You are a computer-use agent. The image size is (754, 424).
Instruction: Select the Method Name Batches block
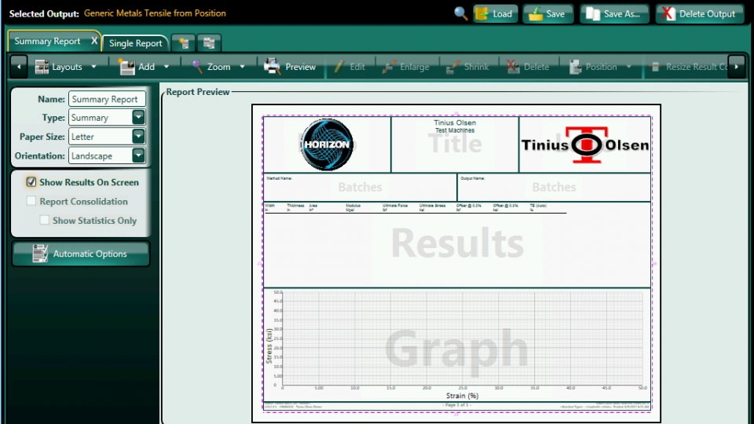coord(361,187)
